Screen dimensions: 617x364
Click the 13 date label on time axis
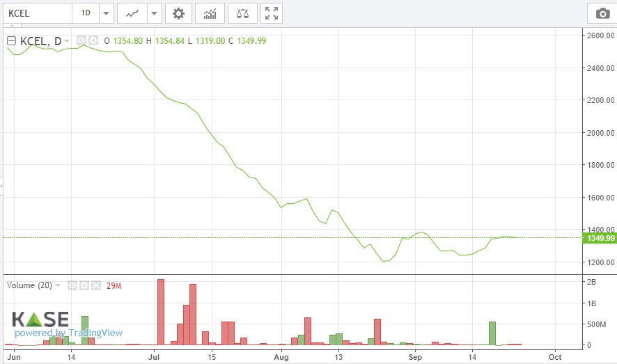coord(338,357)
